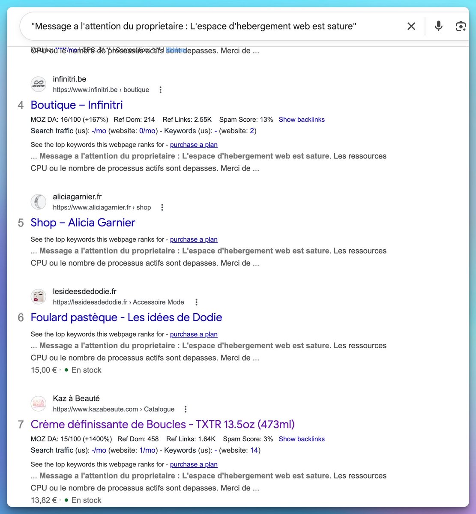Open the aliciagarnier.fr favicon

click(x=39, y=202)
